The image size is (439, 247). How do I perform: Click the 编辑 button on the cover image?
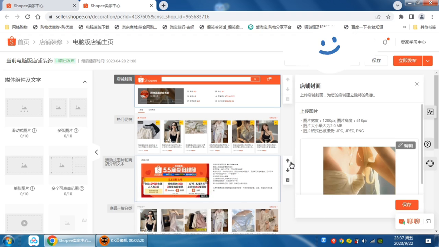point(406,145)
